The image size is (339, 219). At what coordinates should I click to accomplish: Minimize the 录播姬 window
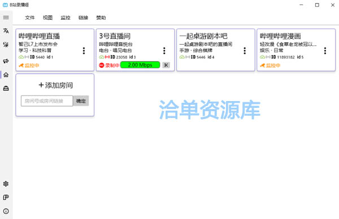[x=301, y=5]
